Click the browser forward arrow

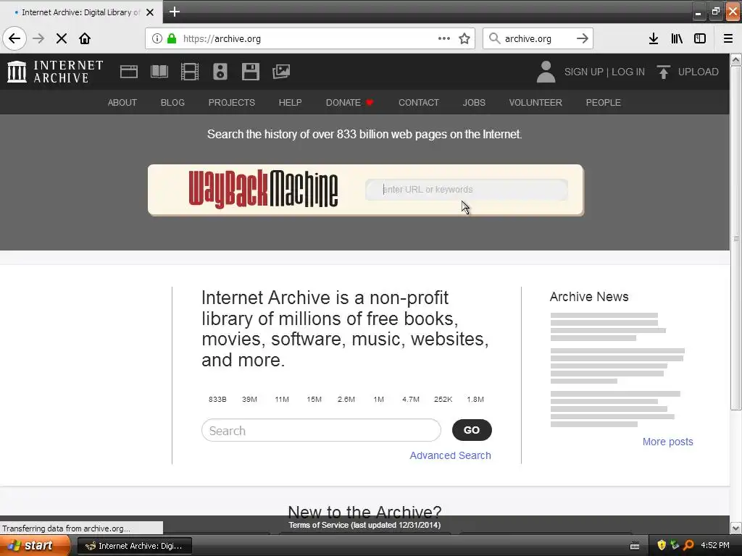point(38,38)
